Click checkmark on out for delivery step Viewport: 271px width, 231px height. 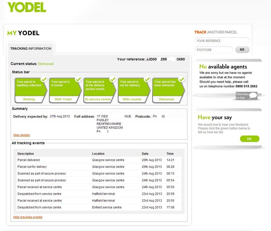pyautogui.click(x=147, y=79)
